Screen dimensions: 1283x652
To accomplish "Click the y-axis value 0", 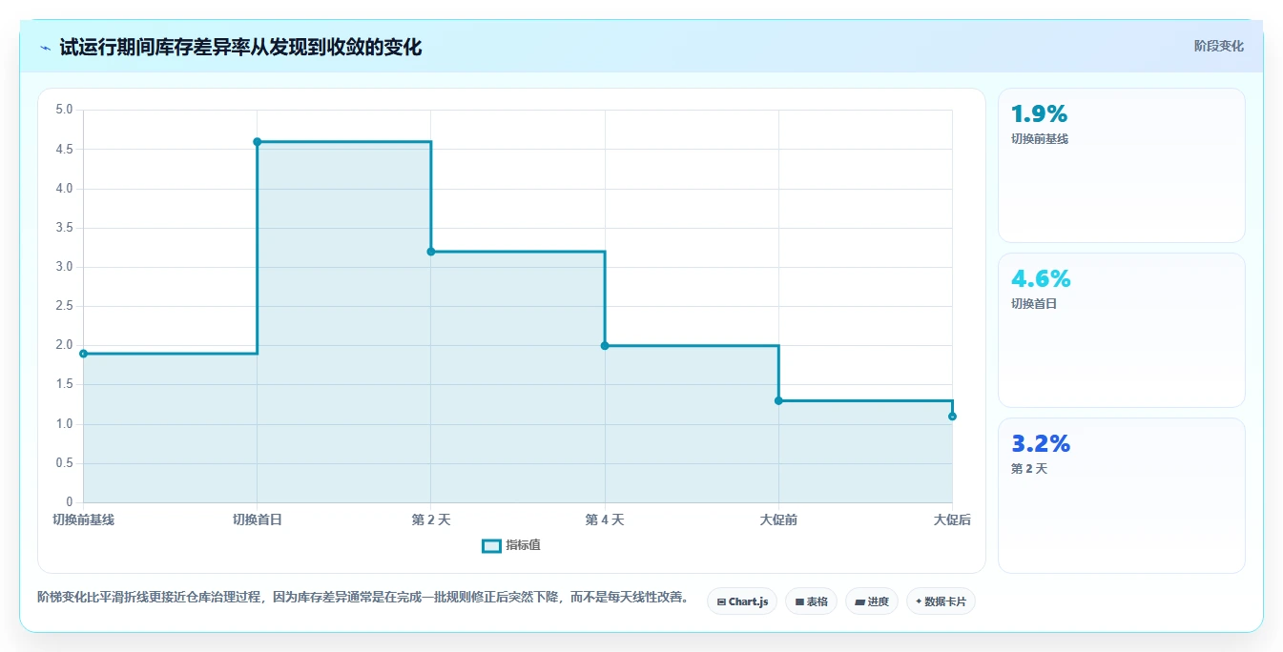I will [x=70, y=502].
